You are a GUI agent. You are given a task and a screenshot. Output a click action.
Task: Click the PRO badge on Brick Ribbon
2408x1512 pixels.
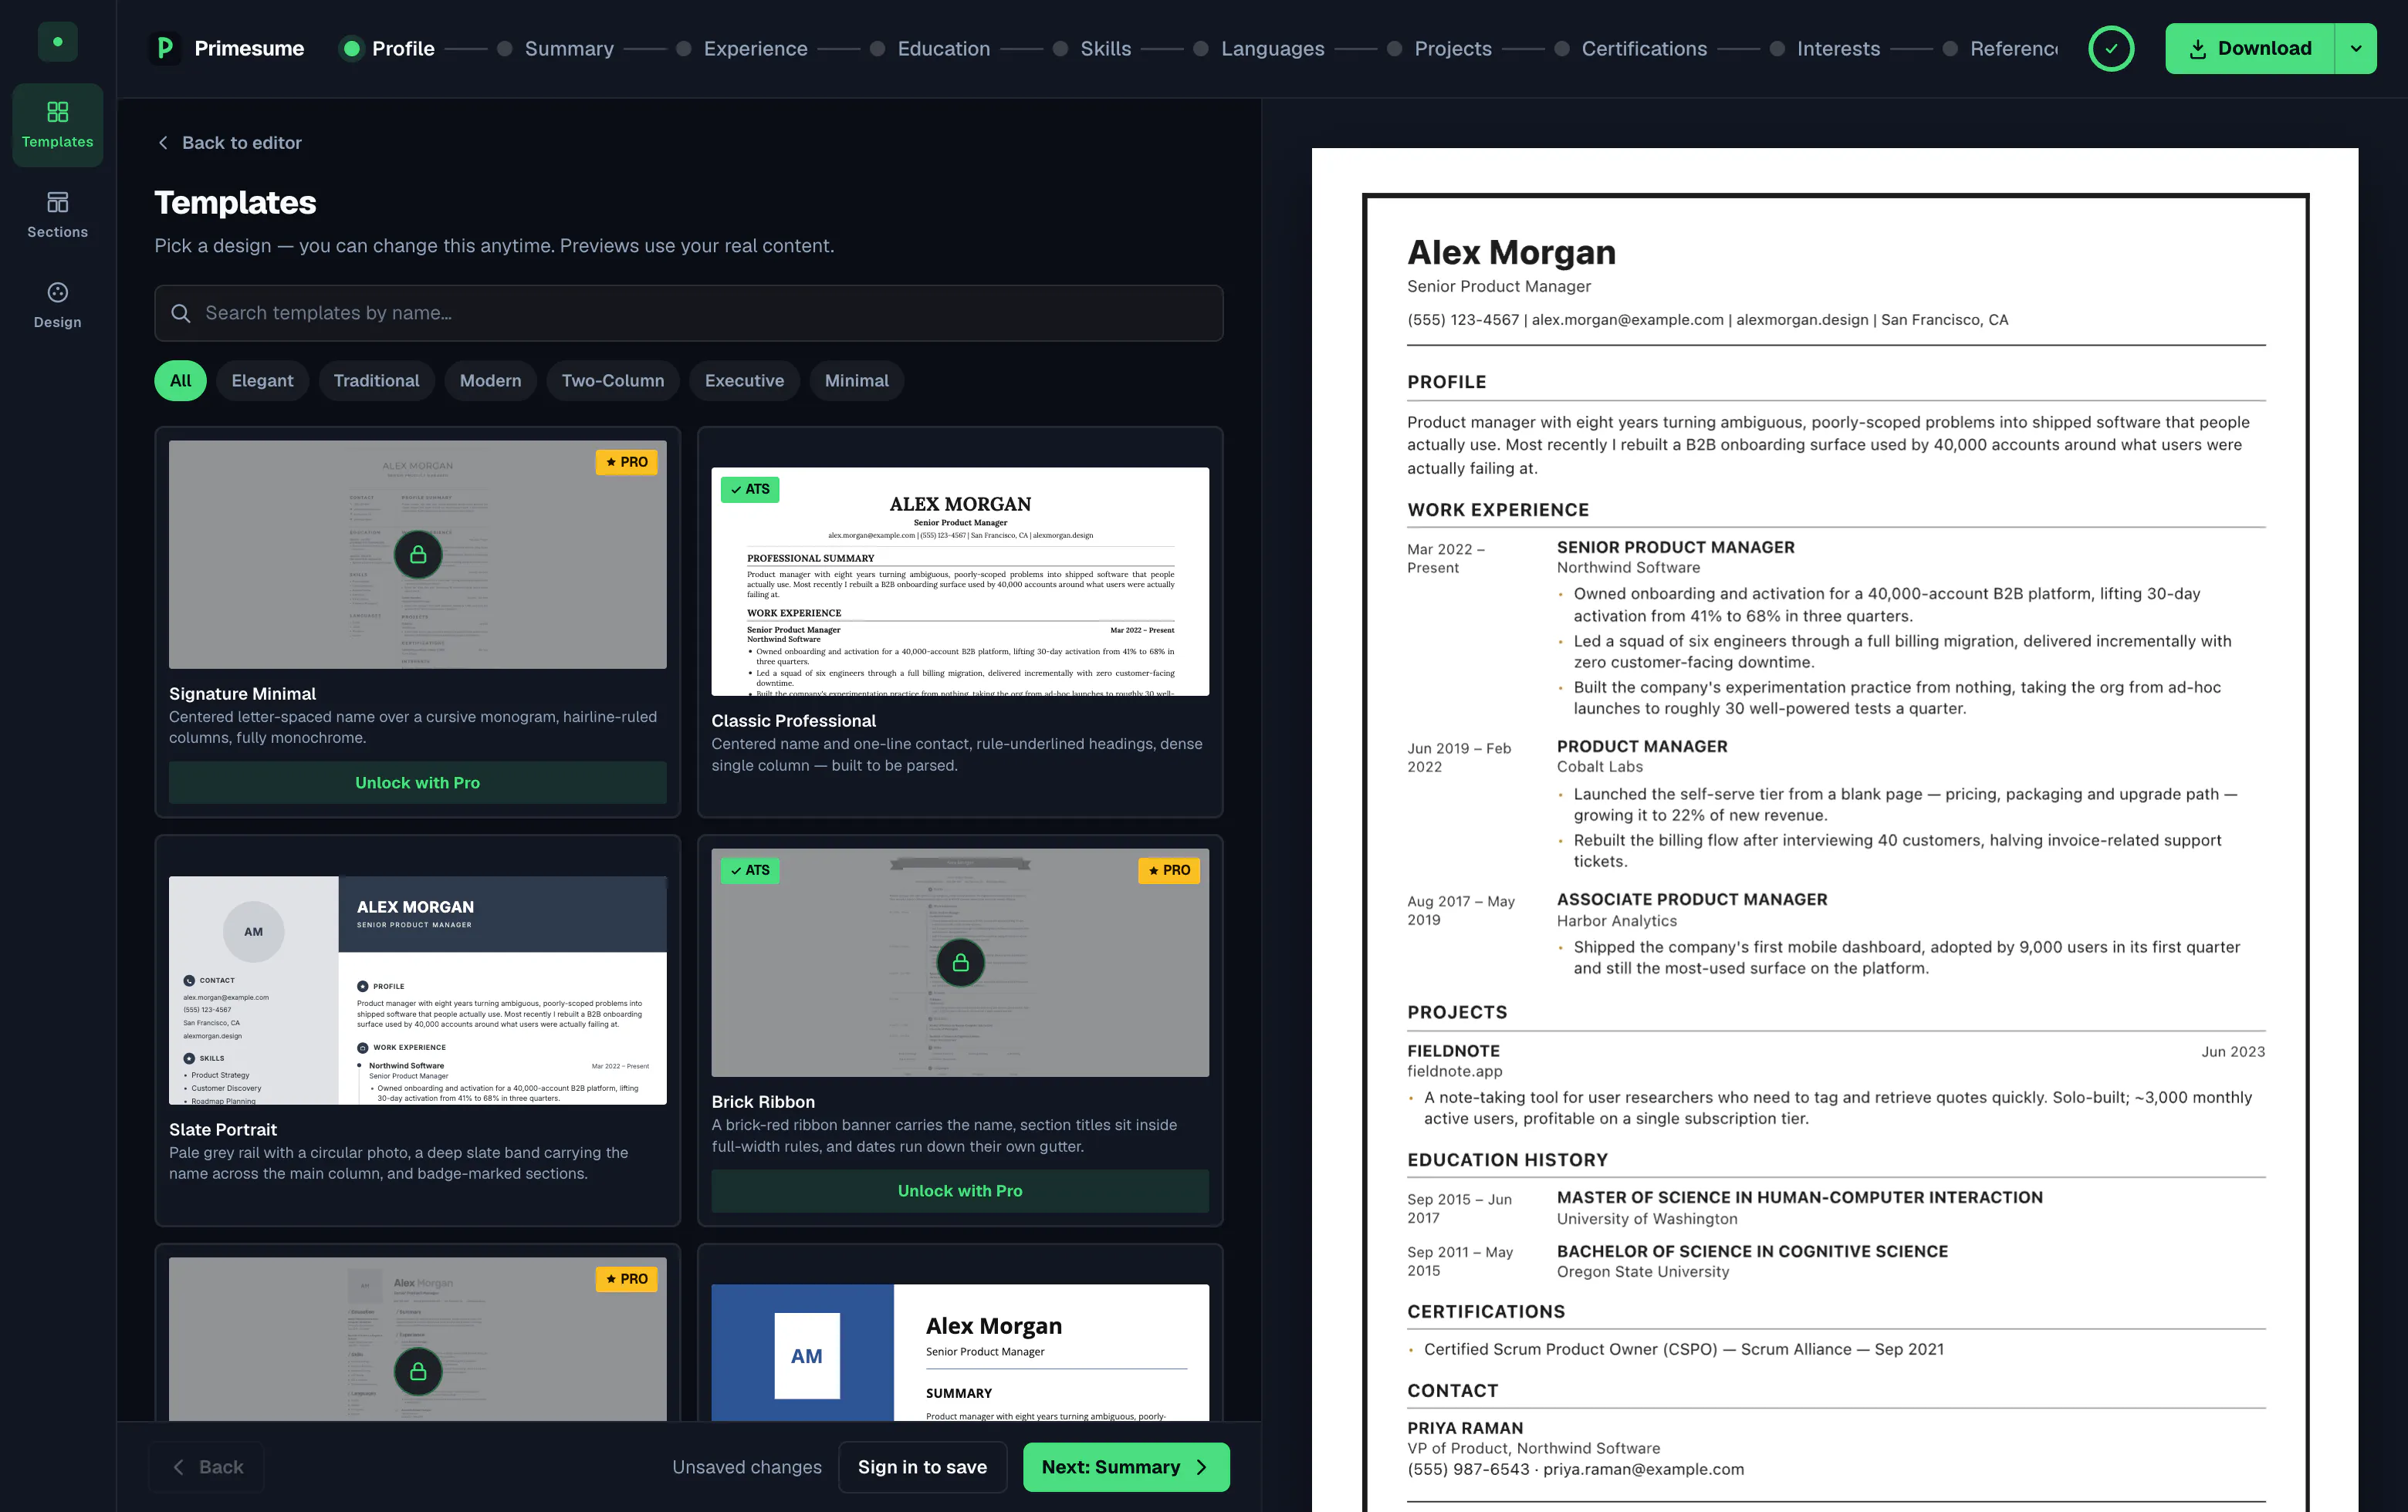1169,870
